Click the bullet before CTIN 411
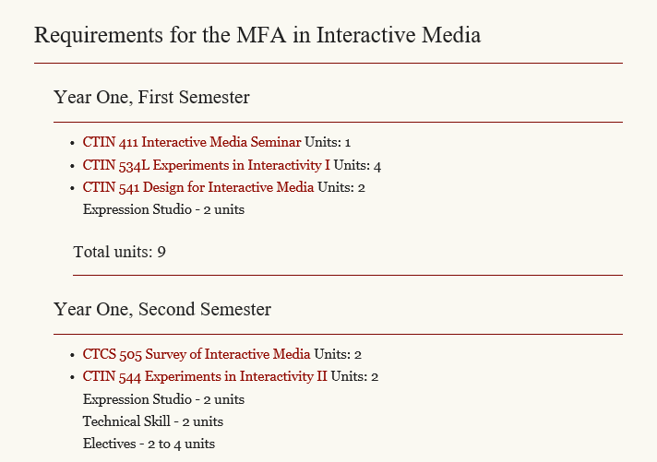Screen dimensions: 657x462 pyautogui.click(x=73, y=143)
